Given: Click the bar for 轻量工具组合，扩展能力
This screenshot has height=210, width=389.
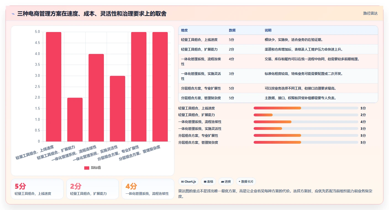Looking at the screenshot, I should tap(75, 120).
